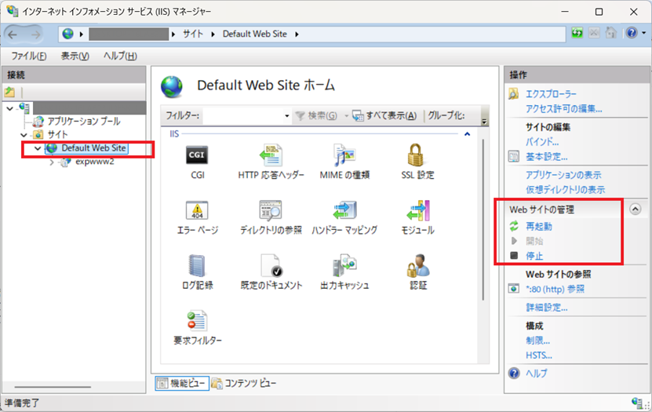Switch to 機能ビュー tab
The width and height of the screenshot is (652, 412).
(182, 383)
